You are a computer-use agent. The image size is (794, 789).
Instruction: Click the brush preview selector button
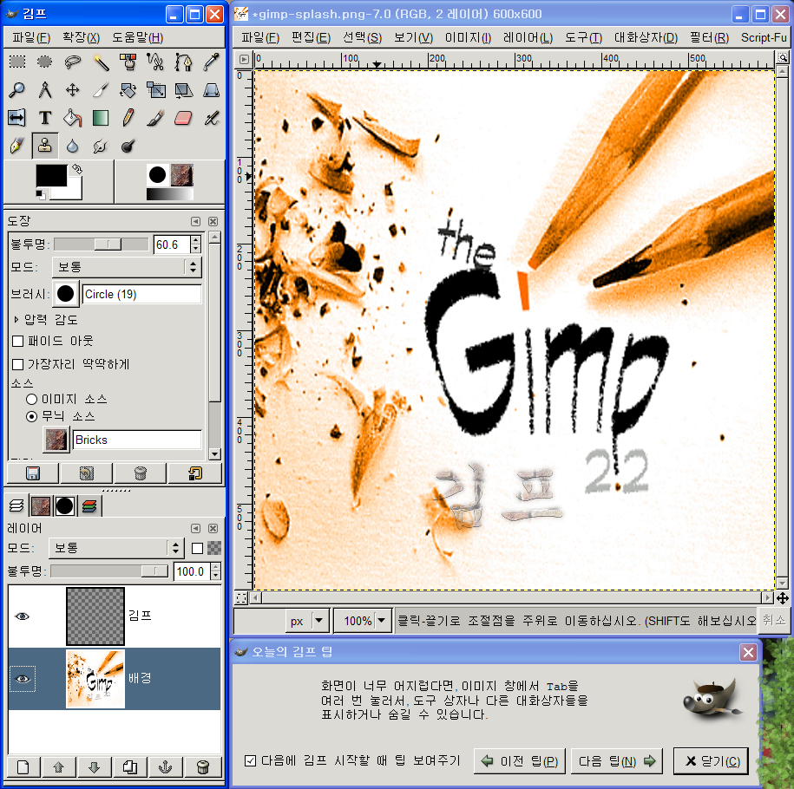pyautogui.click(x=65, y=294)
